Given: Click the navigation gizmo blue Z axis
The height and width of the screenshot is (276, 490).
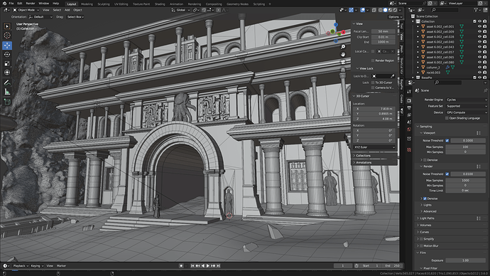Looking at the screenshot, I should (336, 25).
